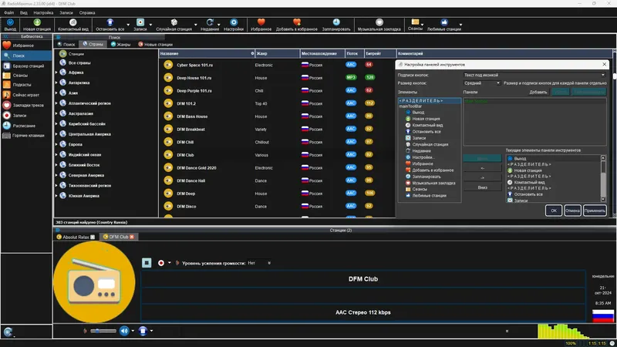Open Записи from the main toolbar
Viewport: 617px width, 347px height.
click(140, 22)
